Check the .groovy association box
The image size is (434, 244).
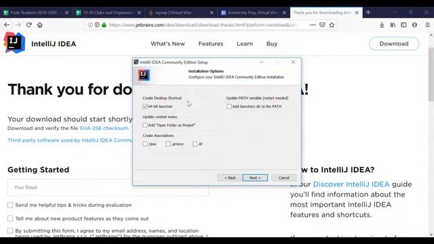pyautogui.click(x=168, y=144)
